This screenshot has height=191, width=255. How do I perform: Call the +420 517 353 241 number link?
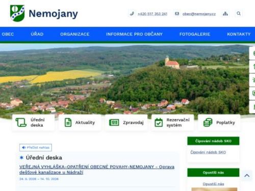tap(152, 14)
